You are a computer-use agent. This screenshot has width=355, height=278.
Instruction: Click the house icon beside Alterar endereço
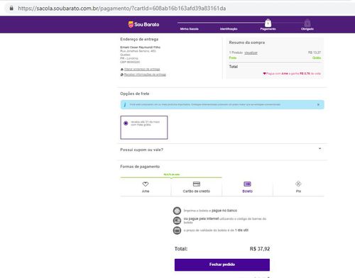tap(122, 69)
